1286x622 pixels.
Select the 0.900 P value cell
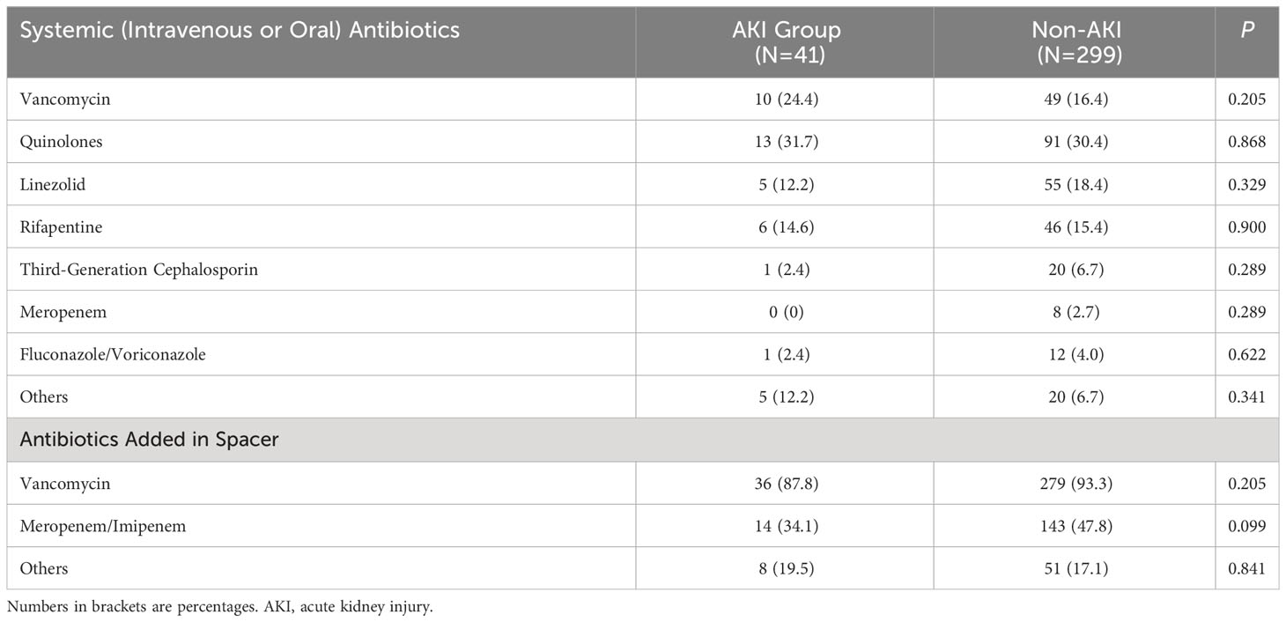1248,227
